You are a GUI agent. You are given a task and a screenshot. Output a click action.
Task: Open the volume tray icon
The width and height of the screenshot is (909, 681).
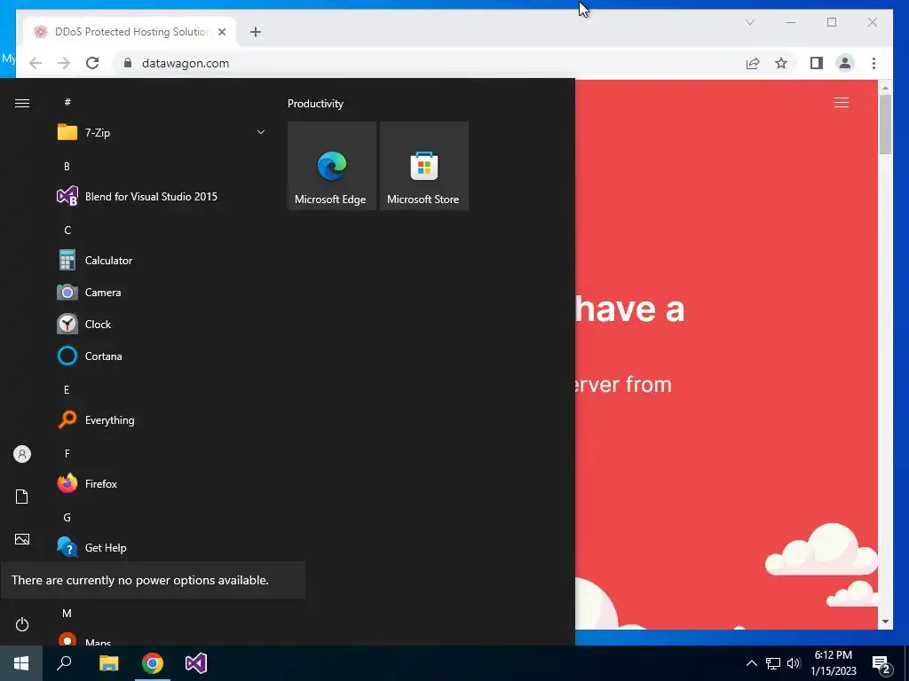794,663
